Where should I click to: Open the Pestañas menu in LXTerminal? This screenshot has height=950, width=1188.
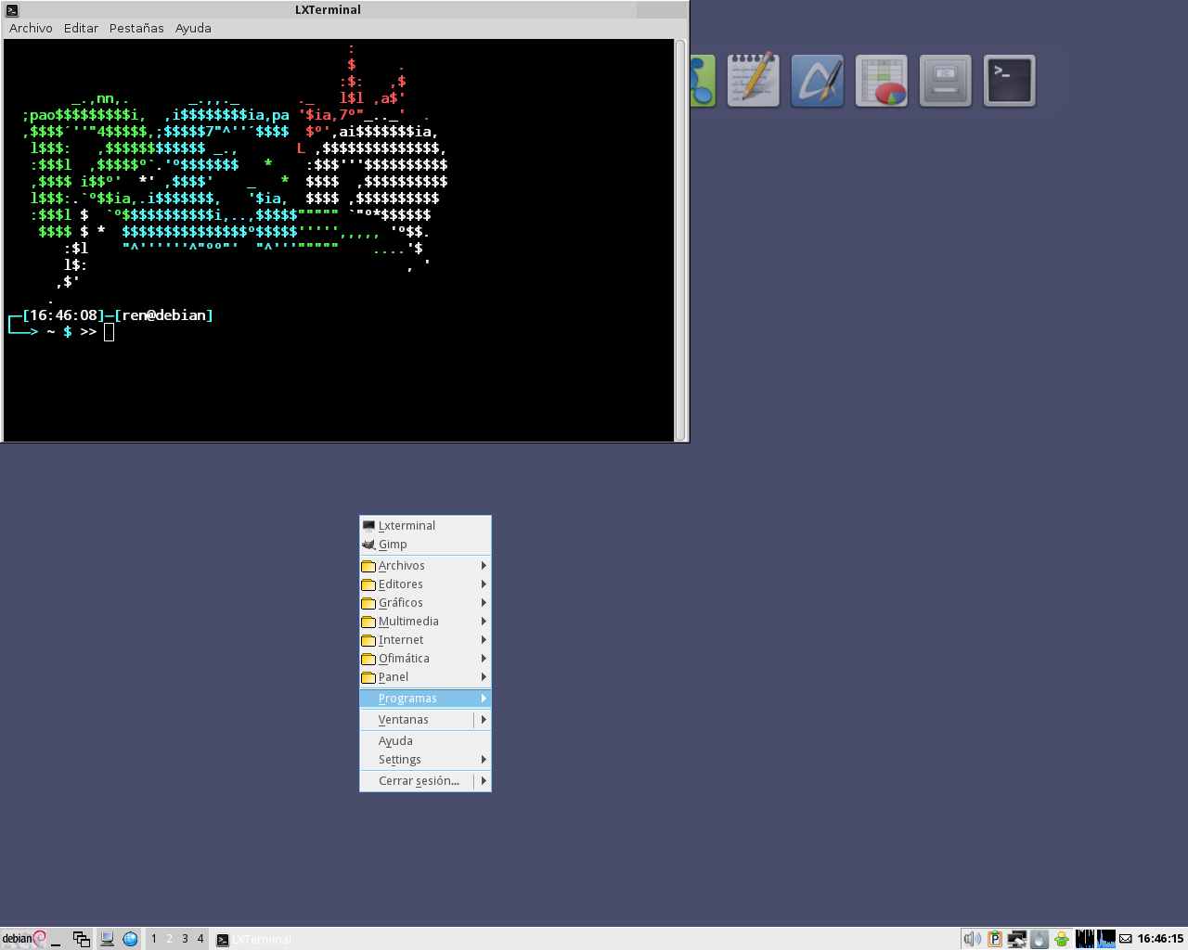click(x=136, y=28)
